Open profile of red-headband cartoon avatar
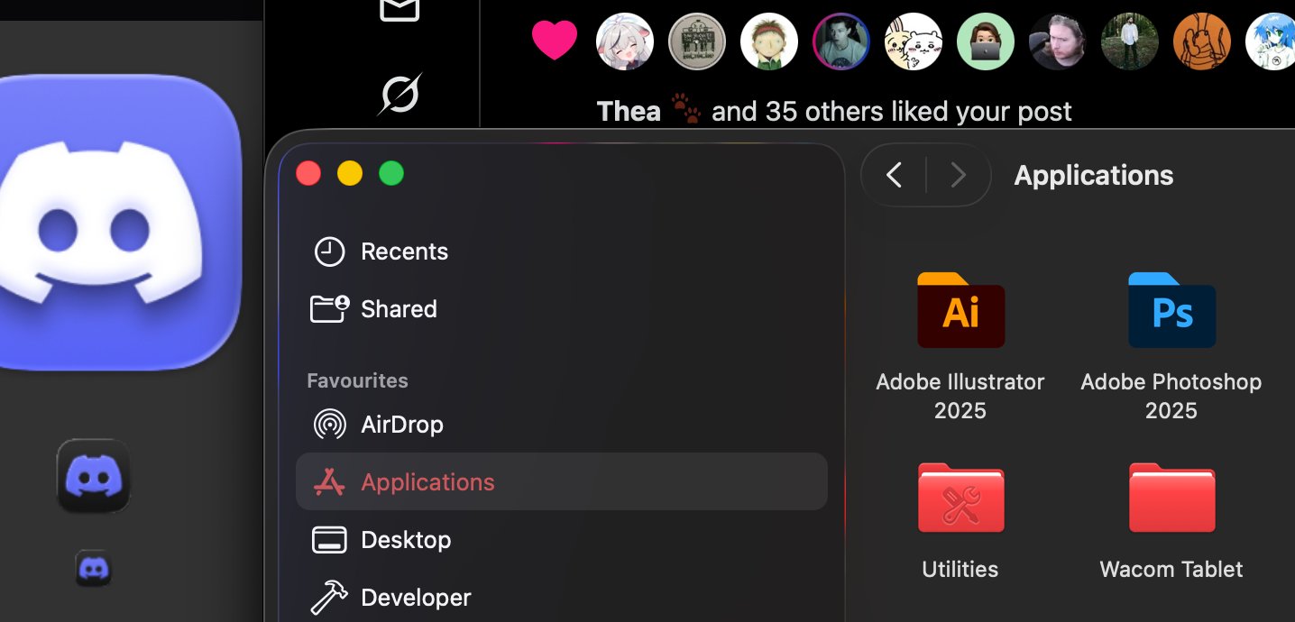The image size is (1295, 622). pyautogui.click(x=769, y=41)
